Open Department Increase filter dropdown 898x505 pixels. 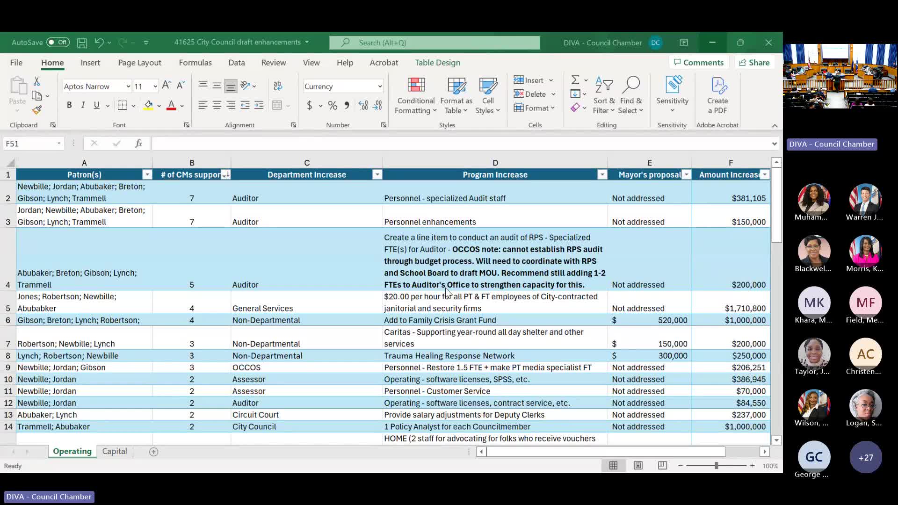point(377,175)
